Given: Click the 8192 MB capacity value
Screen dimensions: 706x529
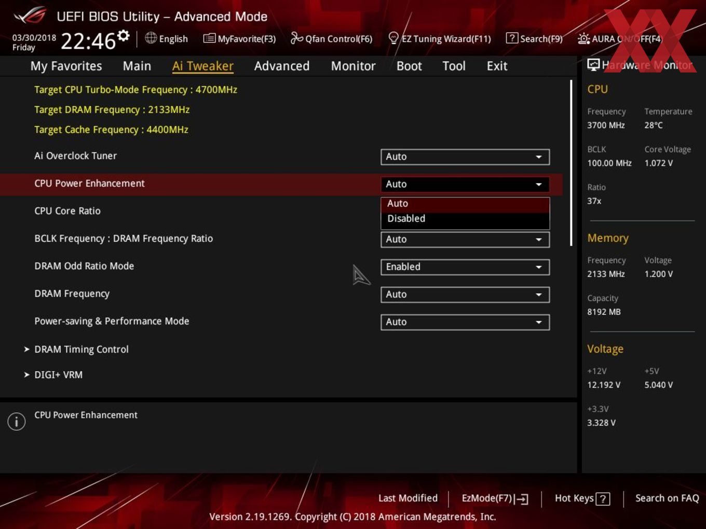Looking at the screenshot, I should [x=604, y=312].
